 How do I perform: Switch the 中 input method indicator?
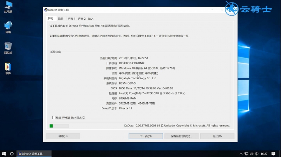(257, 154)
